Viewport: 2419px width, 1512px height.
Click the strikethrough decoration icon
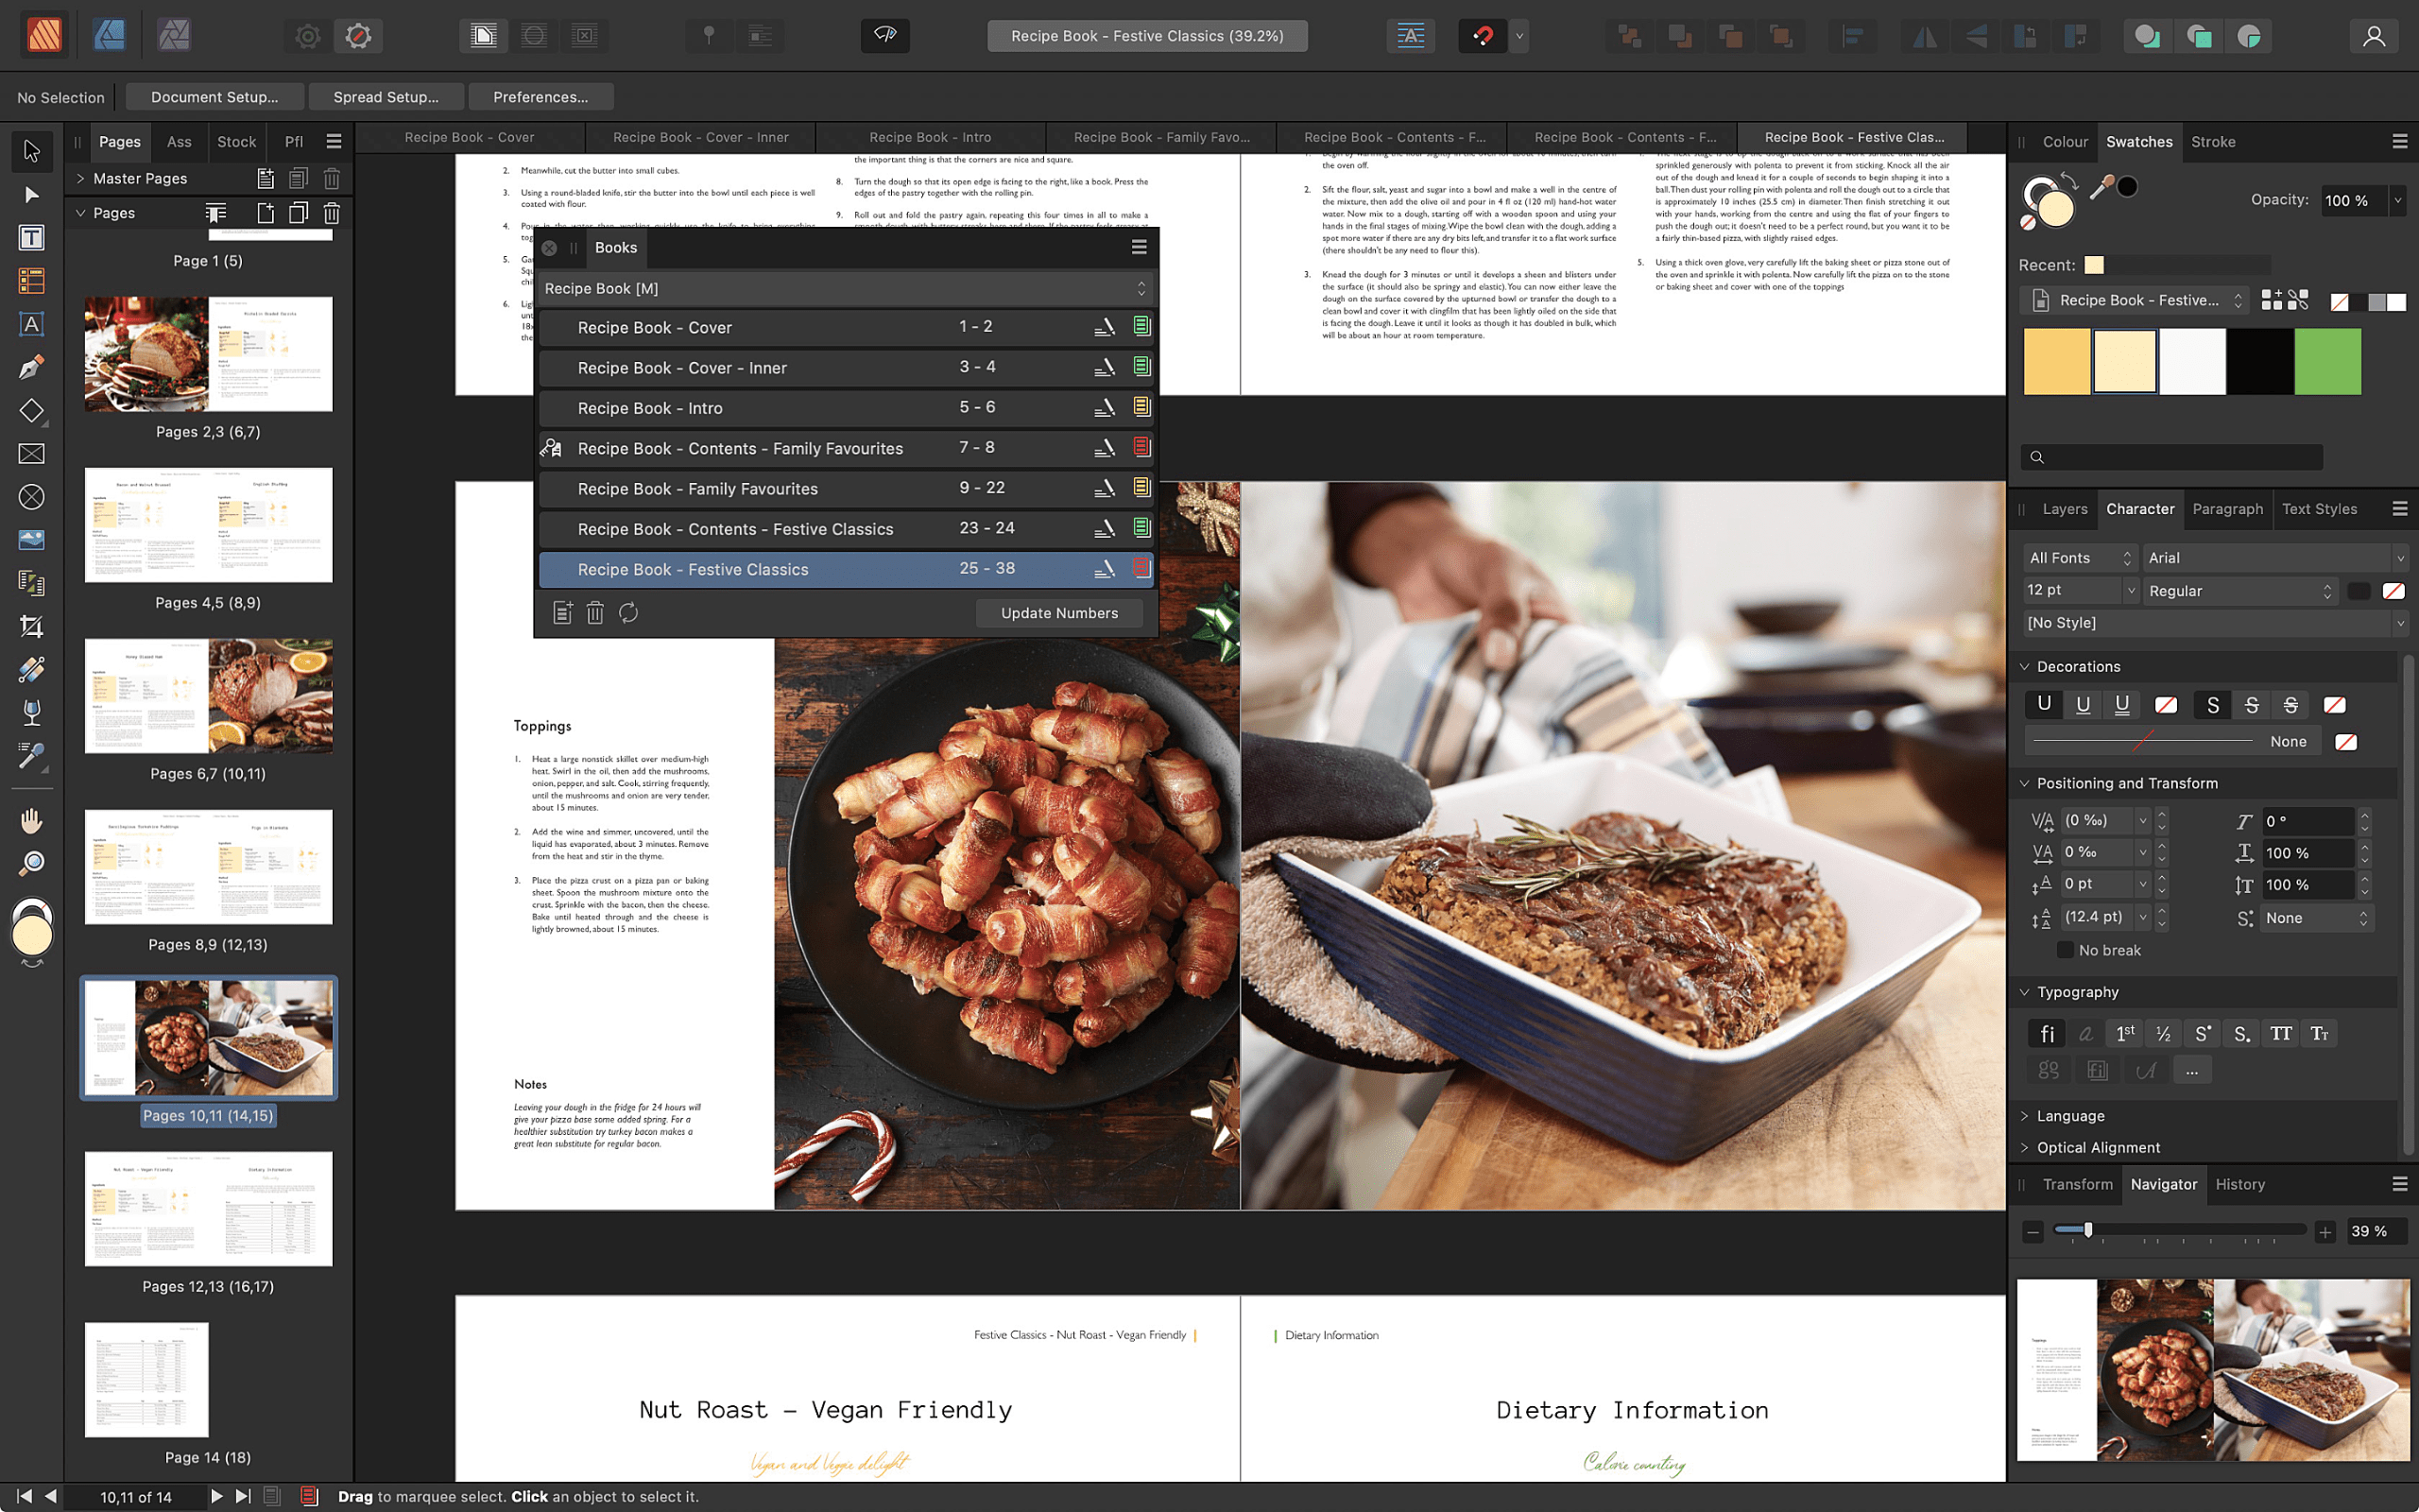[x=2212, y=704]
